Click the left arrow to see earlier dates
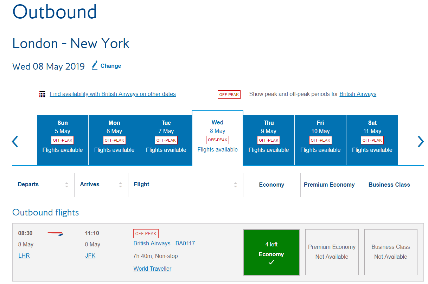This screenshot has height=284, width=428. [x=14, y=141]
